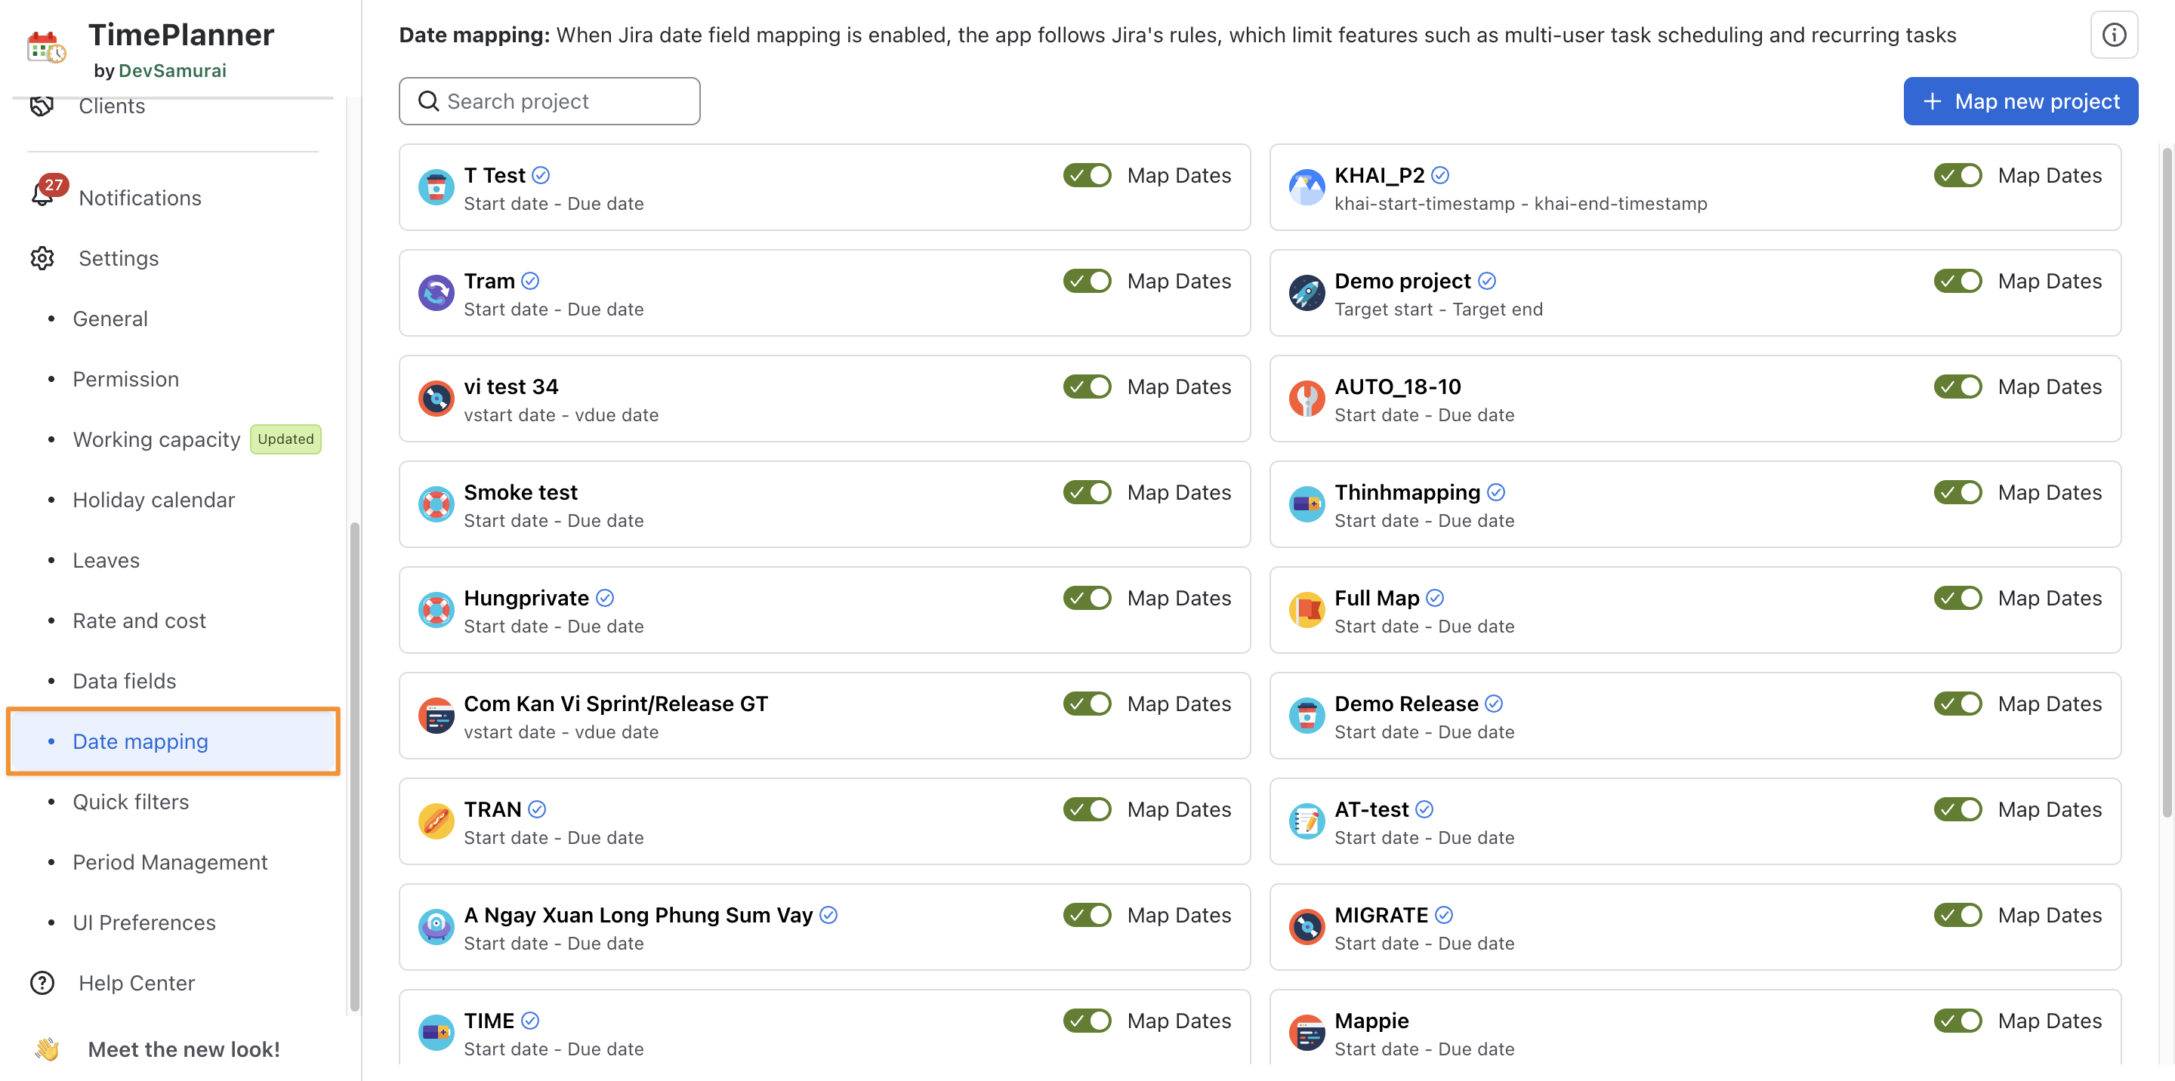Open Data fields settings

pos(124,681)
